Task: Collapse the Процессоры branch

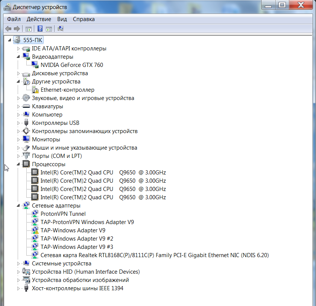Action: (18, 164)
